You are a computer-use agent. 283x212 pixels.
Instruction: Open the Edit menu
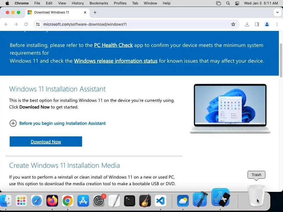pyautogui.click(x=49, y=3)
